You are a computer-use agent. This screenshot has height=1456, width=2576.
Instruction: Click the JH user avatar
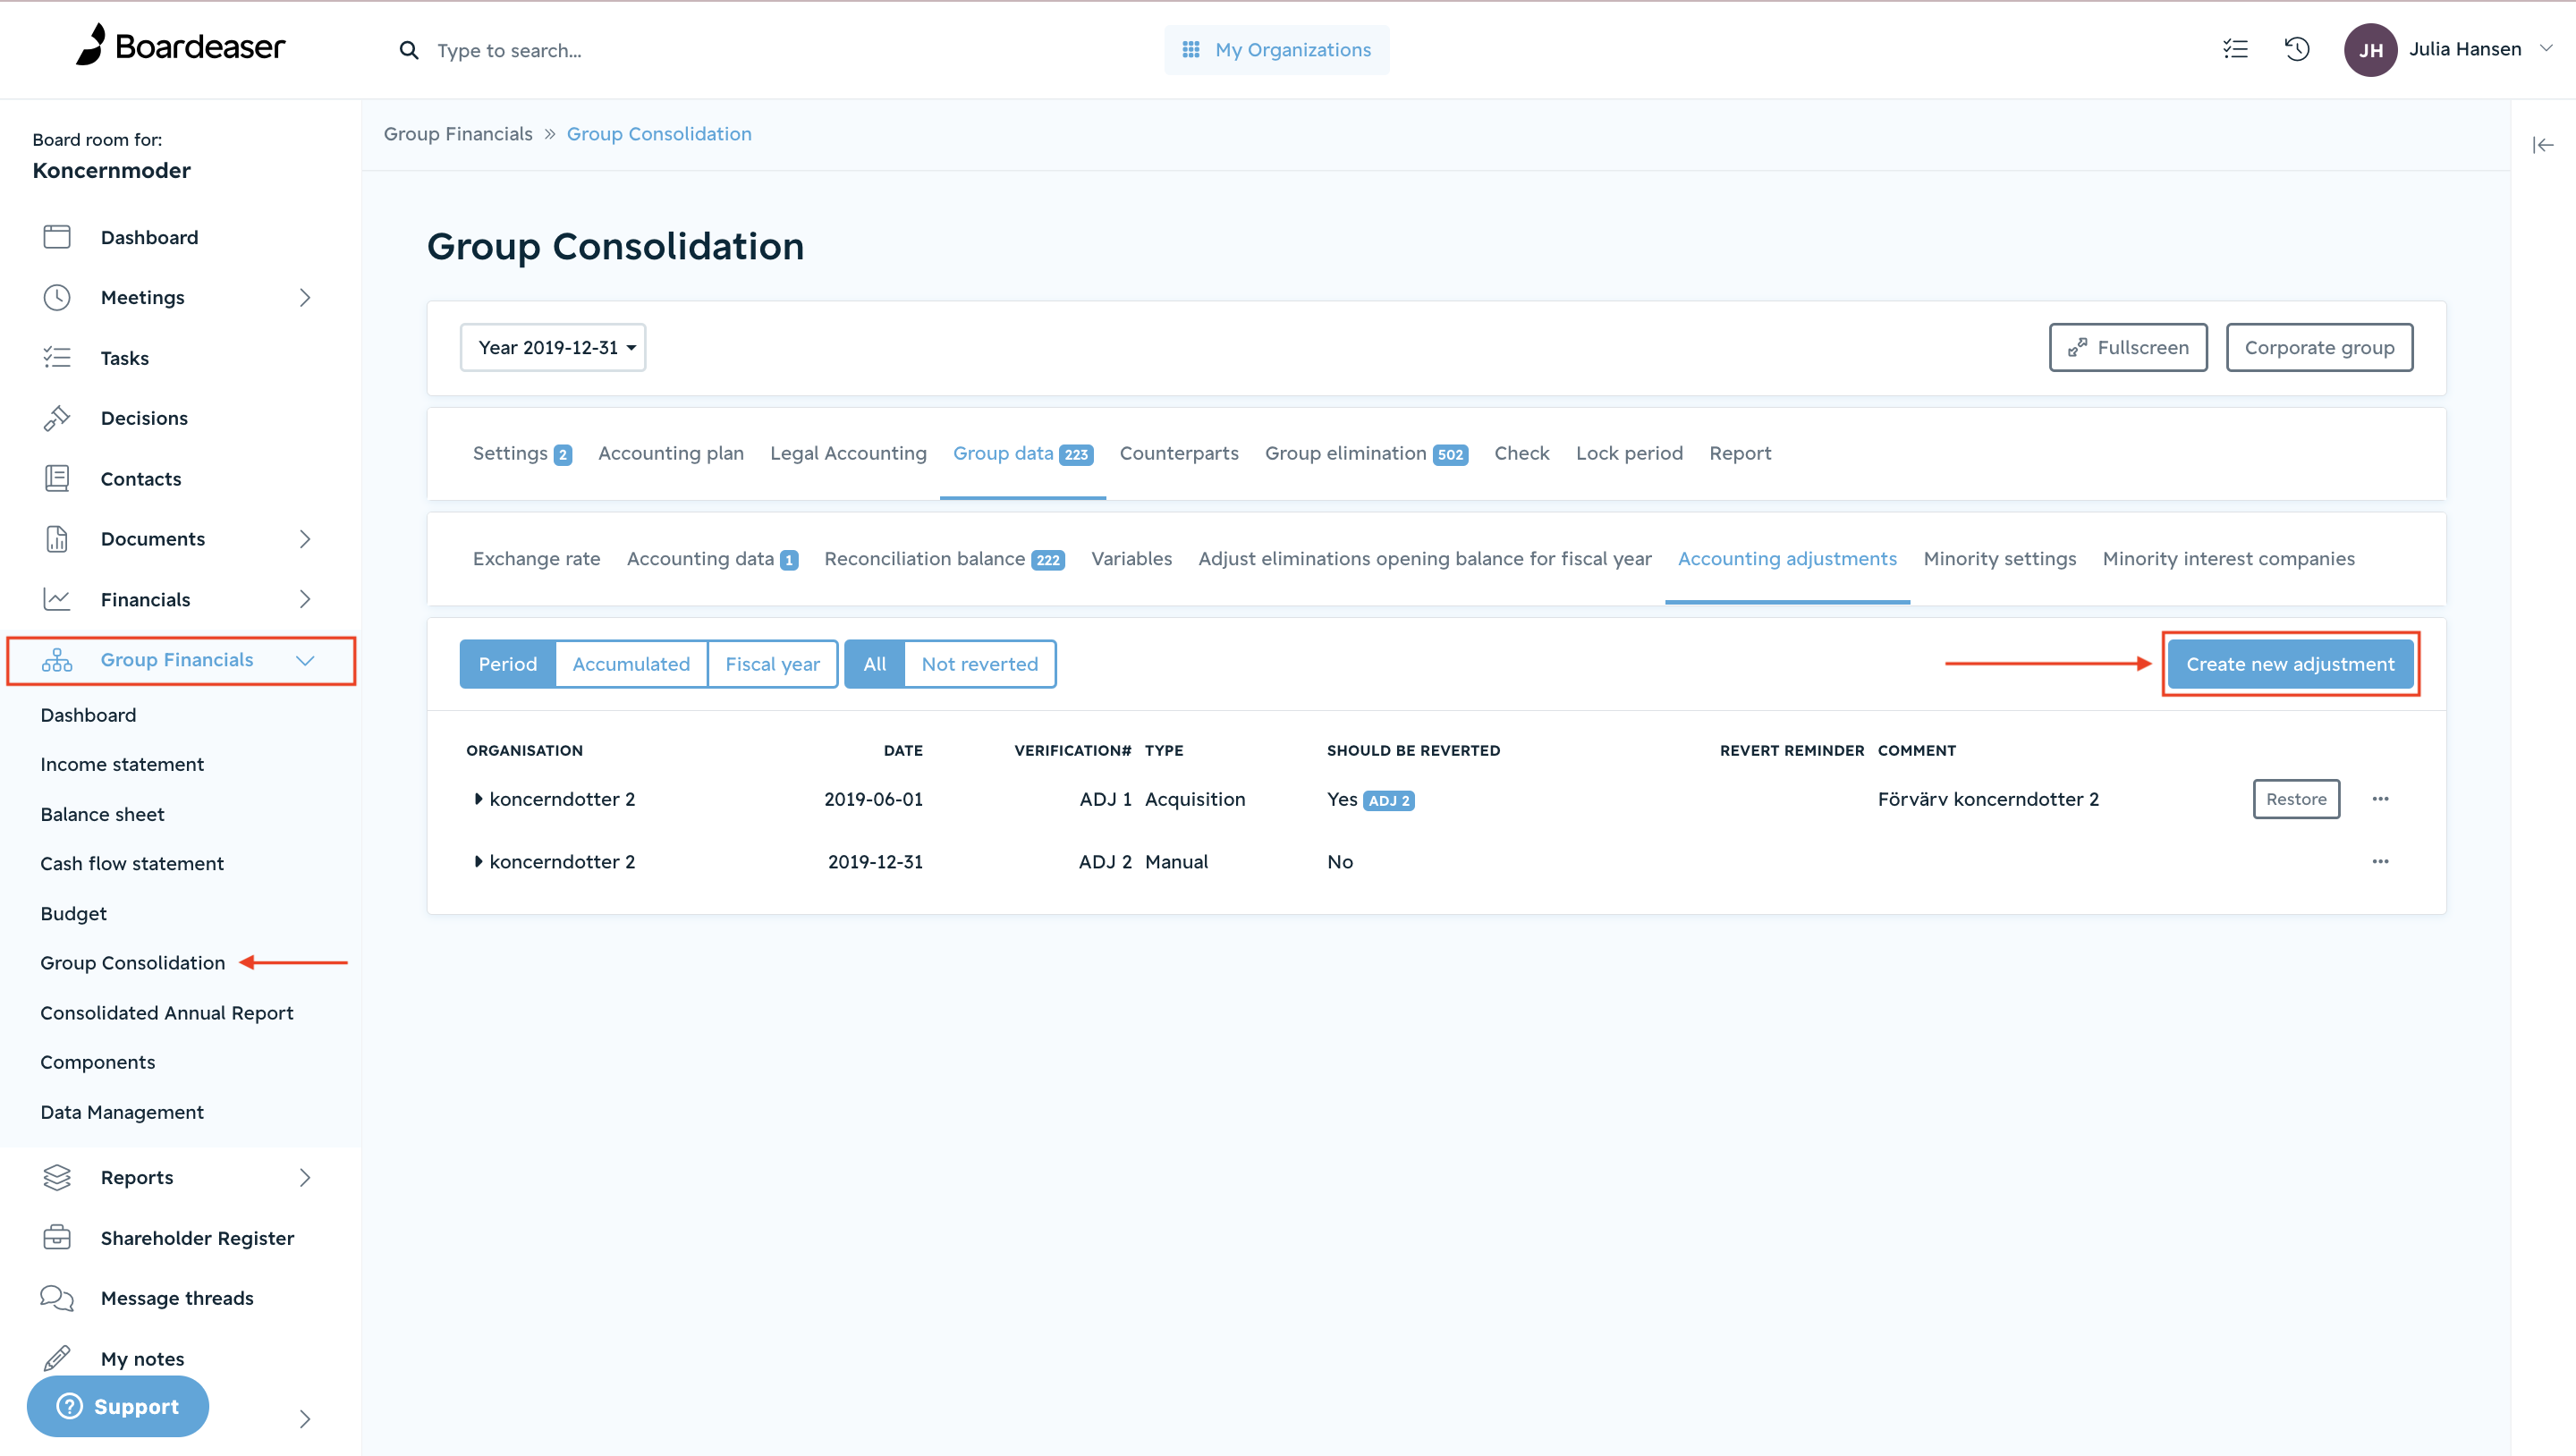click(2370, 49)
